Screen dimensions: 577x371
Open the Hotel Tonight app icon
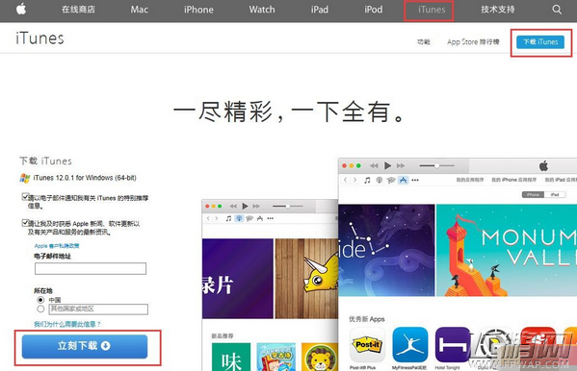point(453,345)
